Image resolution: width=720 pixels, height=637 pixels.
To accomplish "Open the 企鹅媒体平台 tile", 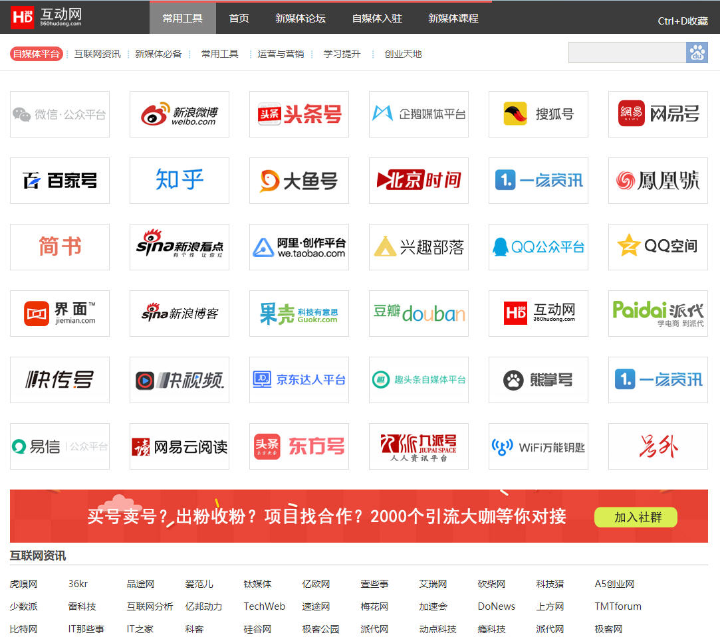I will tap(419, 114).
